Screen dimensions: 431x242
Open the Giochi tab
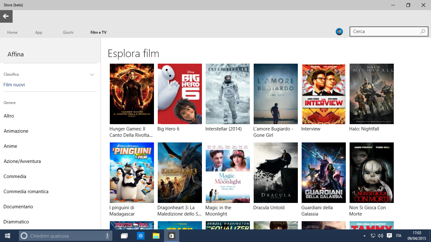(68, 32)
